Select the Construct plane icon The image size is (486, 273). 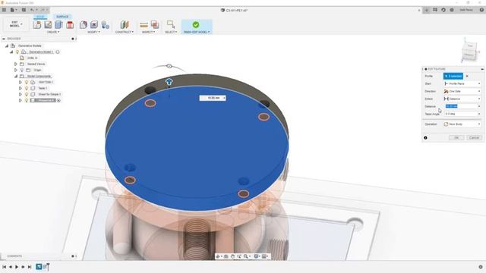(125, 24)
